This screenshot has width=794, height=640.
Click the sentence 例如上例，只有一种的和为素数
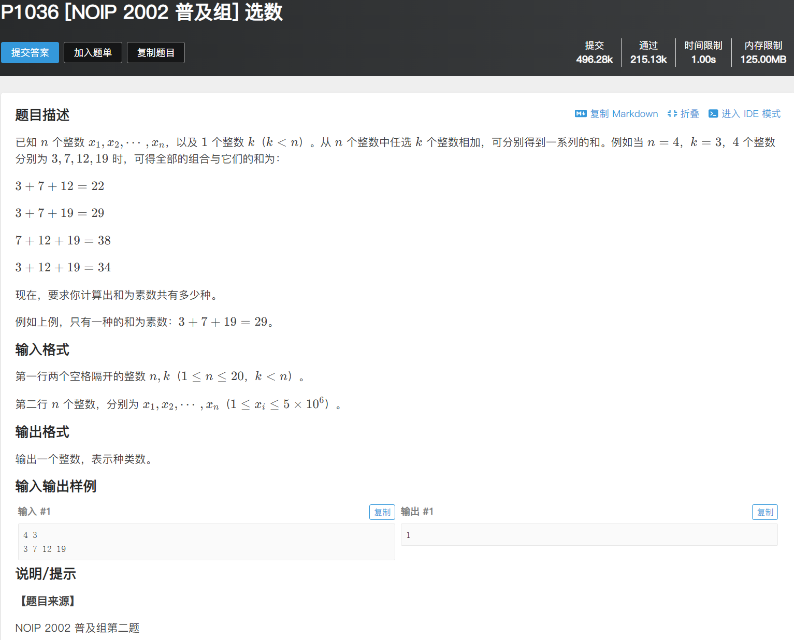coord(145,322)
